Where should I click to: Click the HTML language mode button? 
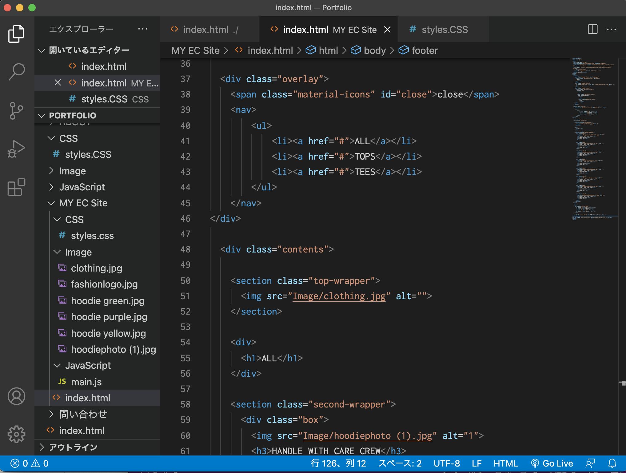coord(505,463)
